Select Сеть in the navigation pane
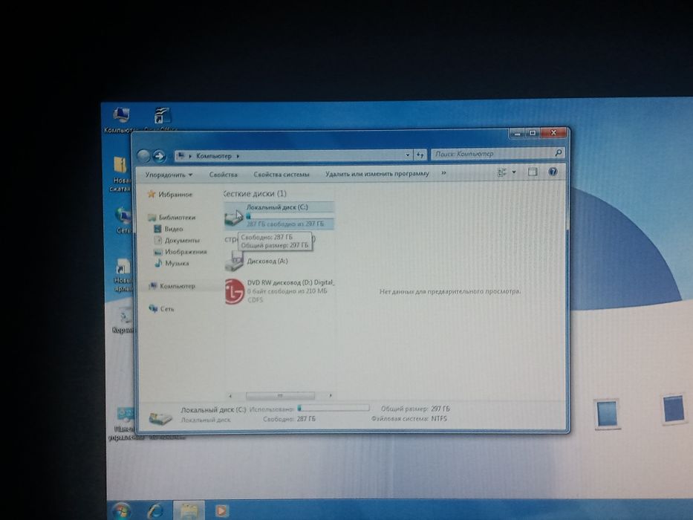This screenshot has width=693, height=520. tap(167, 309)
